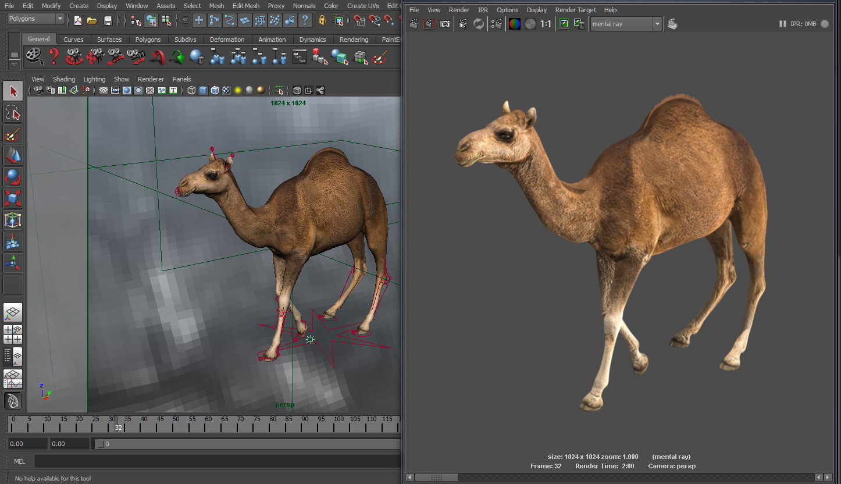Save the scene with floppy icon
This screenshot has height=484, width=841.
pos(108,20)
